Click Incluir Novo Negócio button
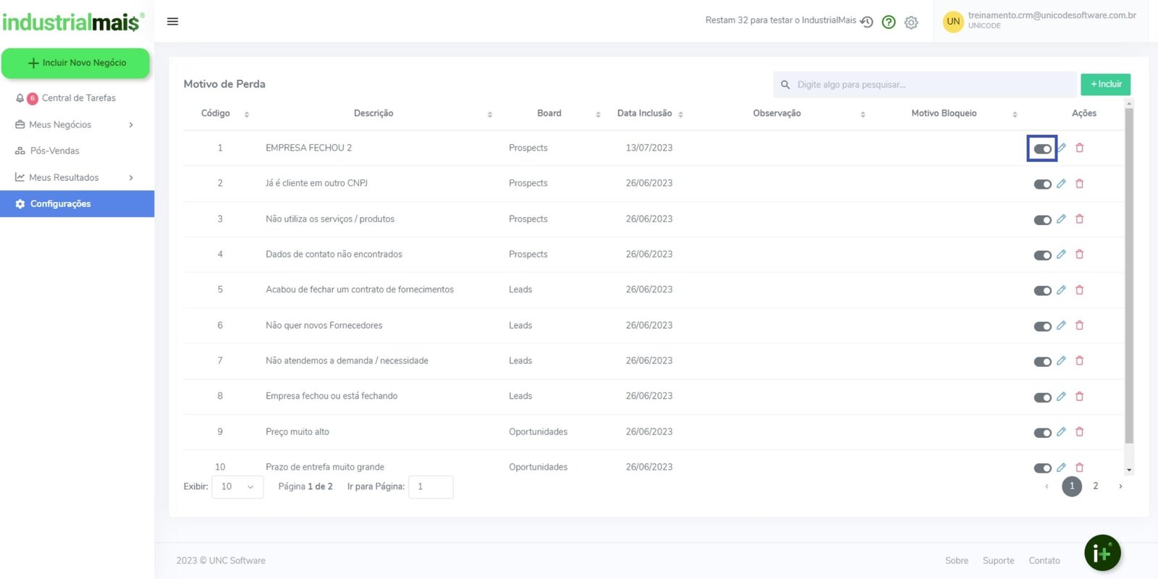Screen dimensions: 1158x579 tap(76, 63)
